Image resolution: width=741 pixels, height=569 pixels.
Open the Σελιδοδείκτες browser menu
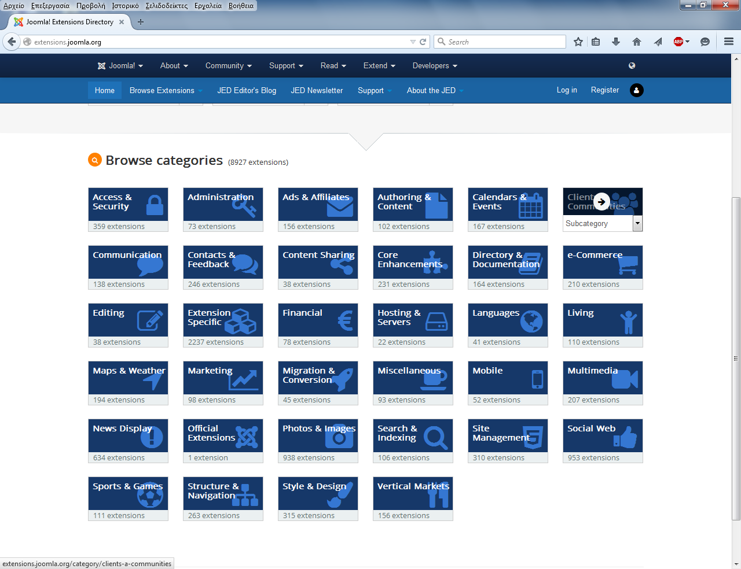pos(166,5)
